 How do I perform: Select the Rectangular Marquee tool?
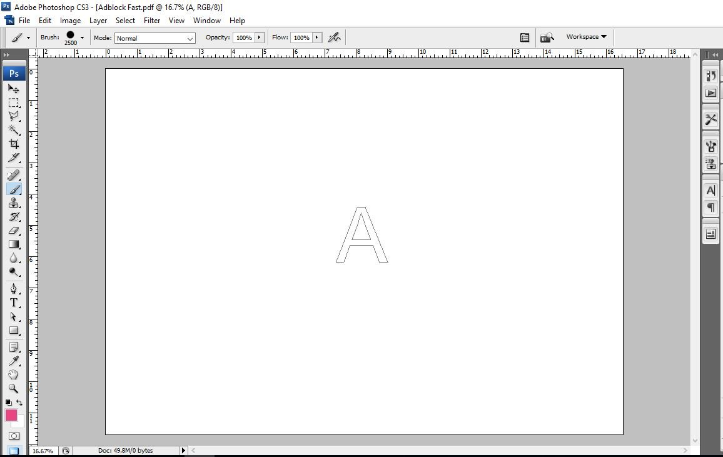click(14, 103)
